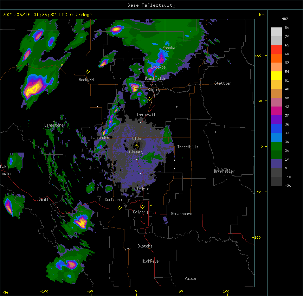Select the radar site diamond between Olds and Didsbury
The image size is (303, 296).
coord(136,147)
